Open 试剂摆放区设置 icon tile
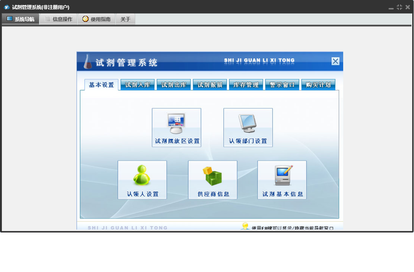This screenshot has width=414, height=272. tap(176, 128)
